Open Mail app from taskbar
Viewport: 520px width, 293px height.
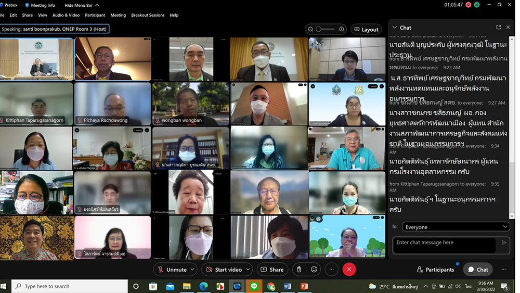coord(170,286)
